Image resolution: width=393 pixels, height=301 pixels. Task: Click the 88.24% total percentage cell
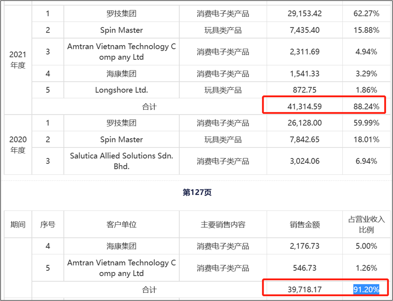(366, 107)
